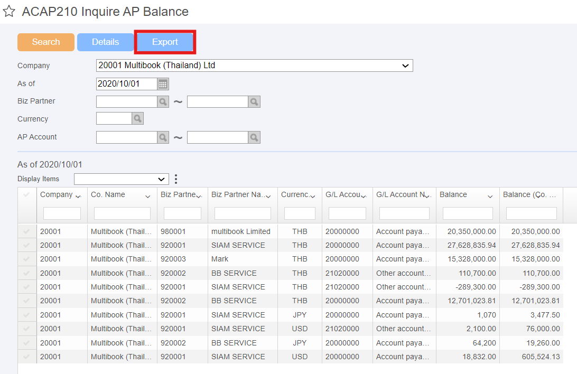This screenshot has height=374, width=577.
Task: Open the G/L Account column header arrow
Action: (x=364, y=197)
